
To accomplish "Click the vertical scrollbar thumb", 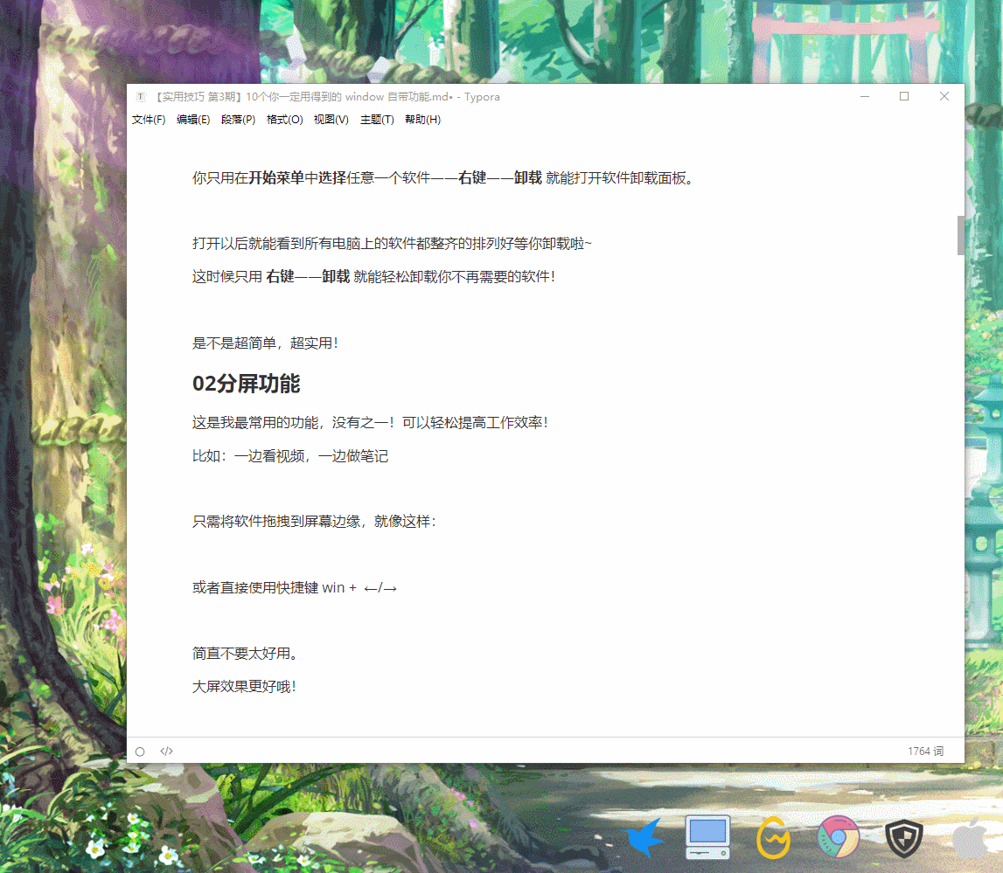I will pyautogui.click(x=960, y=235).
